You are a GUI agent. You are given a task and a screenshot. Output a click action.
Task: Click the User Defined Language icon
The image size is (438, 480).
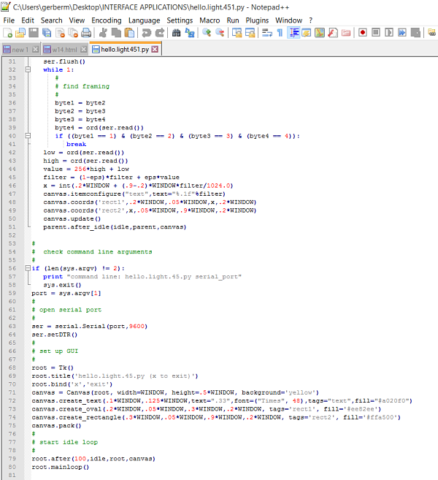point(306,32)
